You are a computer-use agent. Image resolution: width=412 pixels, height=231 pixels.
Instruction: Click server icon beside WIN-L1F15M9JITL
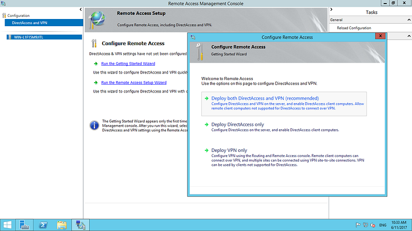pos(10,37)
